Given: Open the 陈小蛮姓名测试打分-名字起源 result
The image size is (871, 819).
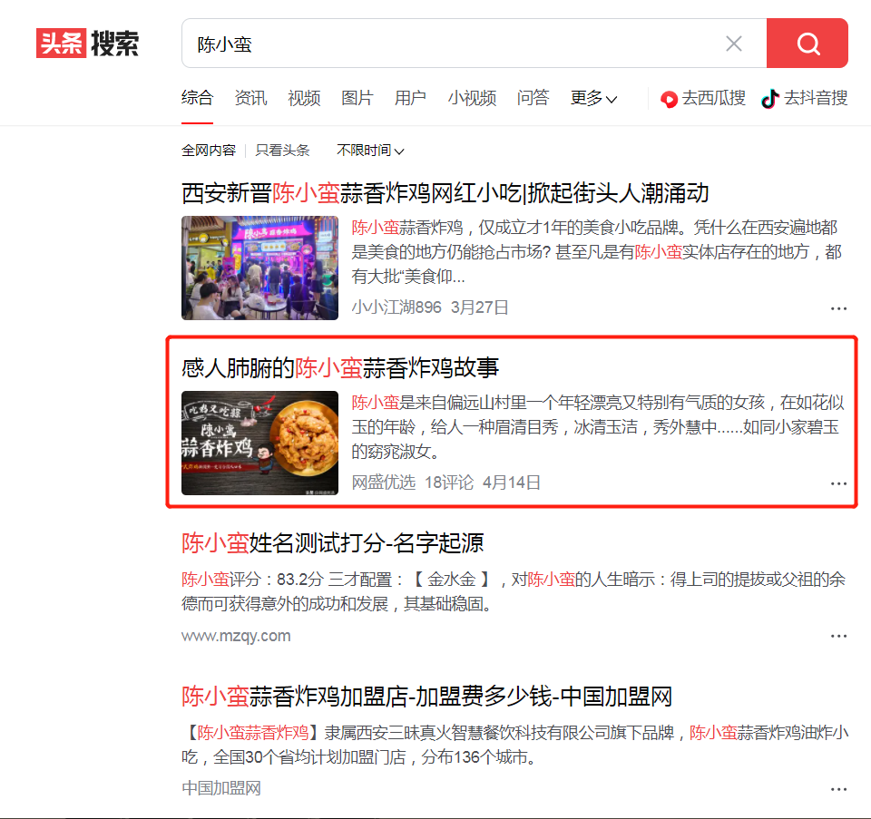Looking at the screenshot, I should click(332, 542).
